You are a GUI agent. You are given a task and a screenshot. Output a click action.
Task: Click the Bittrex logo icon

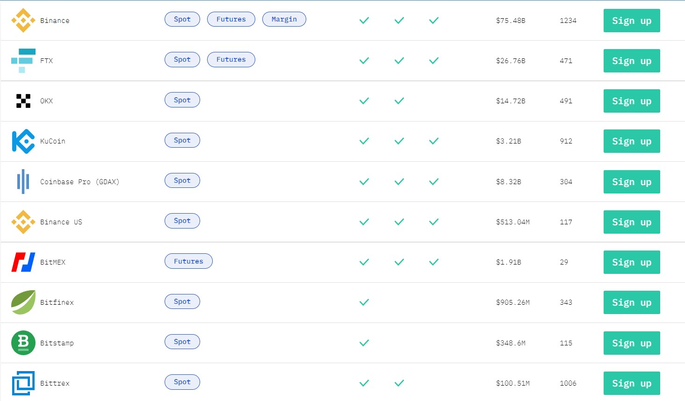click(23, 383)
